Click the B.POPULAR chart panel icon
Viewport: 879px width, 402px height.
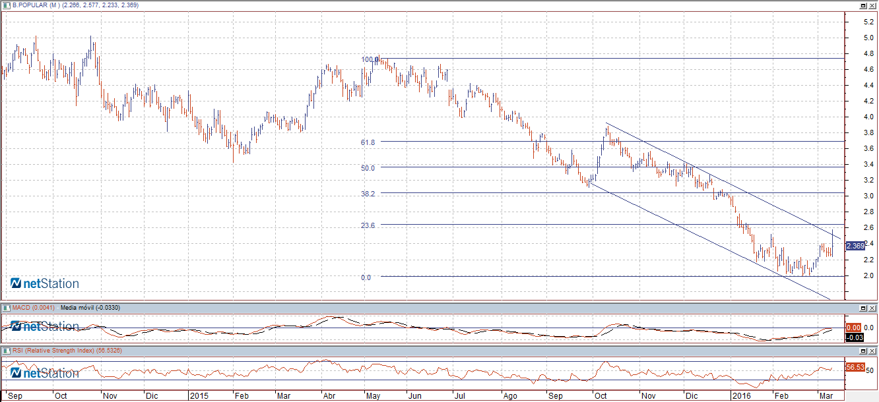click(7, 5)
